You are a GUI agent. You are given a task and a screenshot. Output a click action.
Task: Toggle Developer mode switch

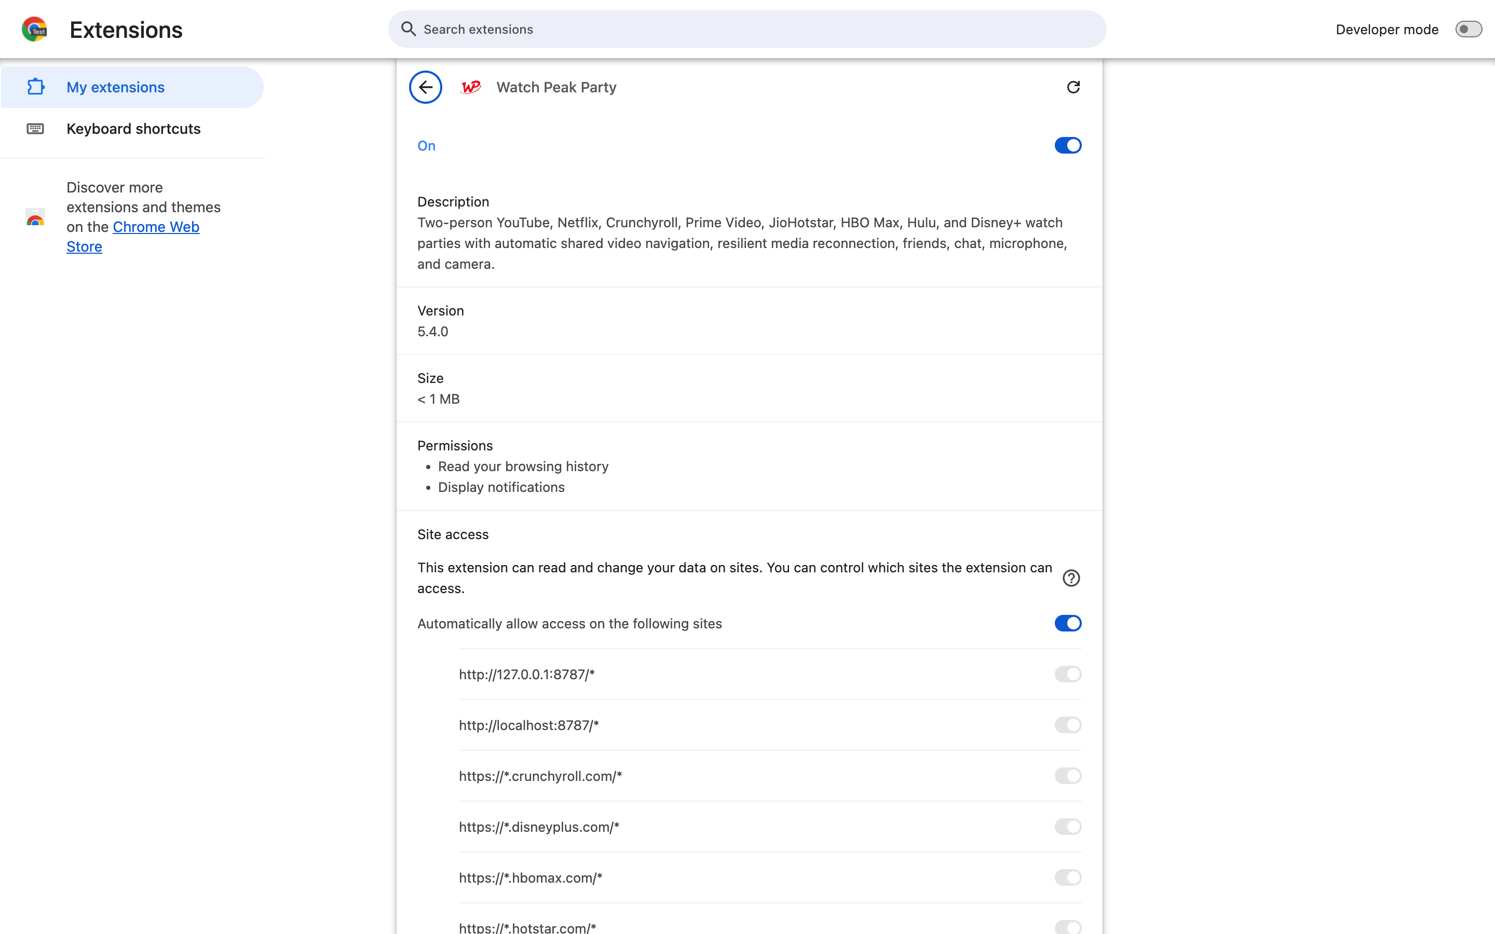1469,29
